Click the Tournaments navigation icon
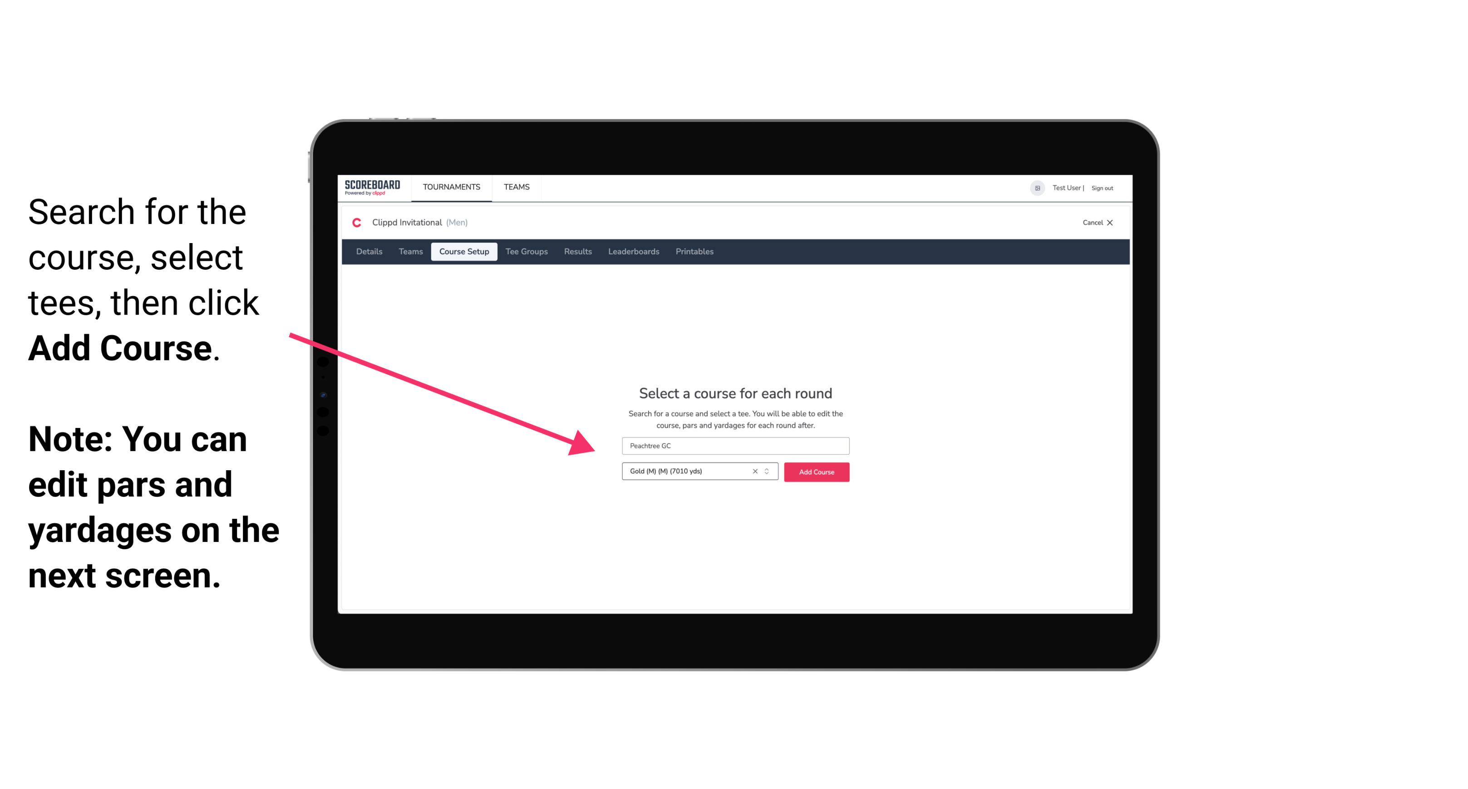Viewport: 1468px width, 789px height. pyautogui.click(x=450, y=186)
